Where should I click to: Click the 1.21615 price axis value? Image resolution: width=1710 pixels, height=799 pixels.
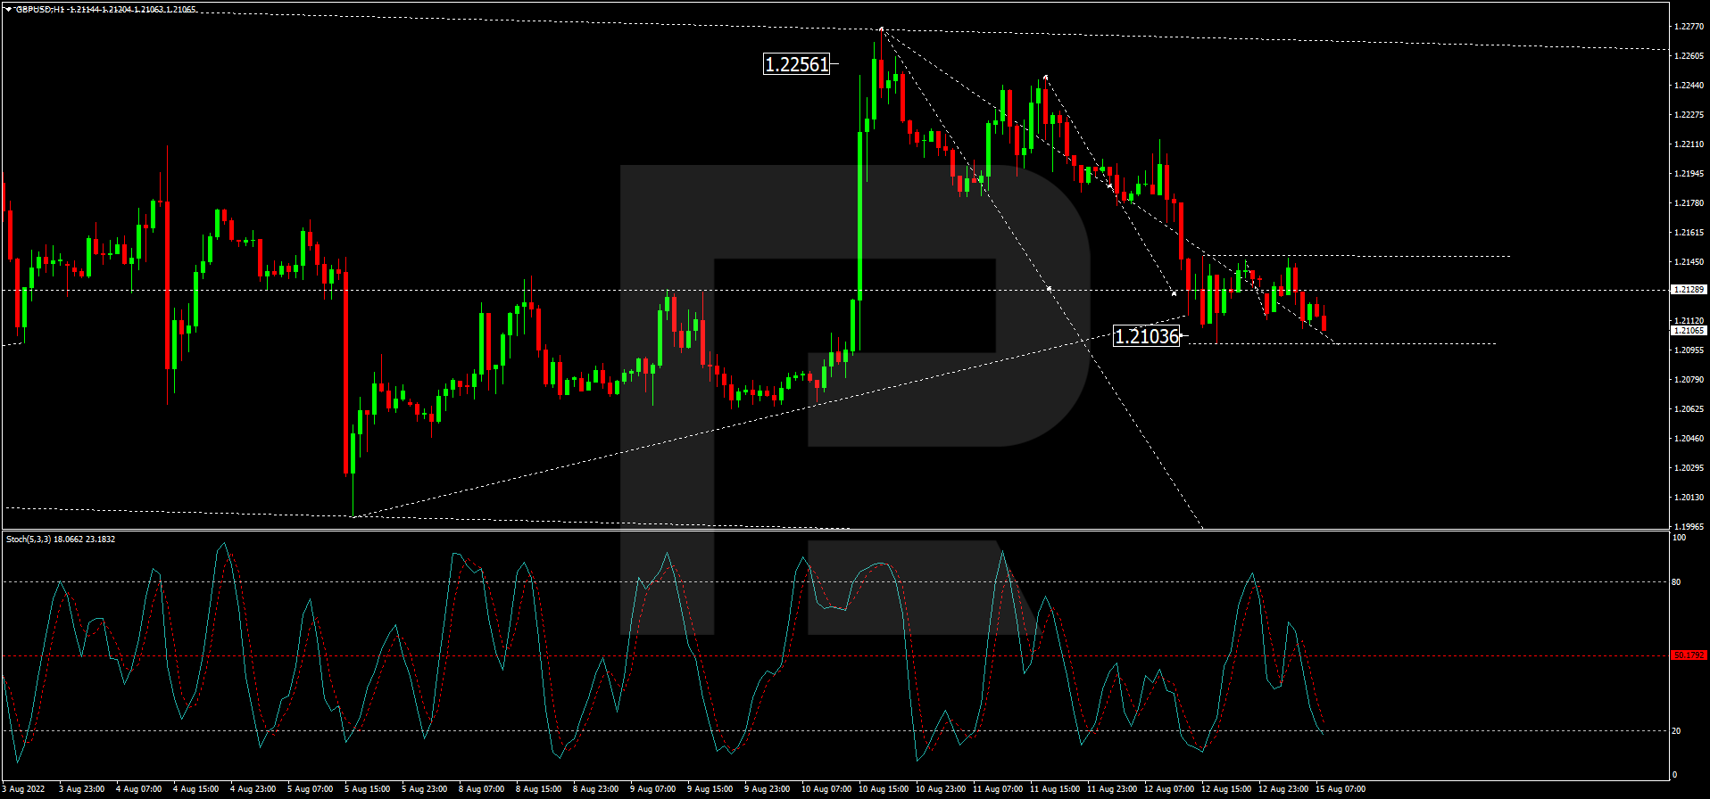1689,233
